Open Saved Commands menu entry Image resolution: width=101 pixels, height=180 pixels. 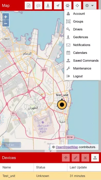pyautogui.click(x=82, y=61)
